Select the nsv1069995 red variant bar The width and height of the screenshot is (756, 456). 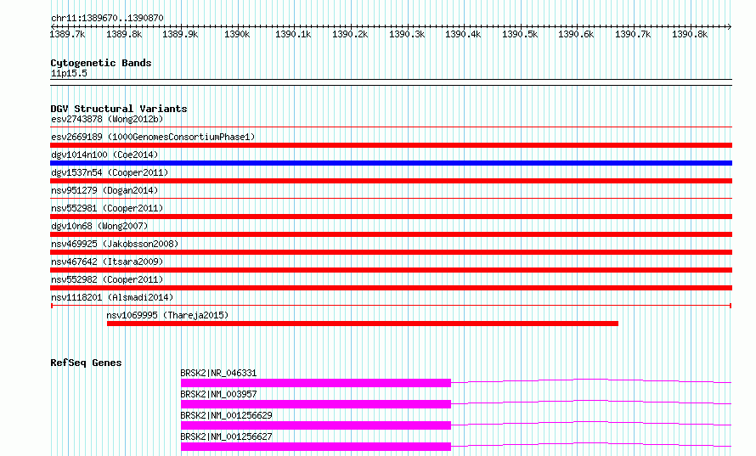point(363,324)
